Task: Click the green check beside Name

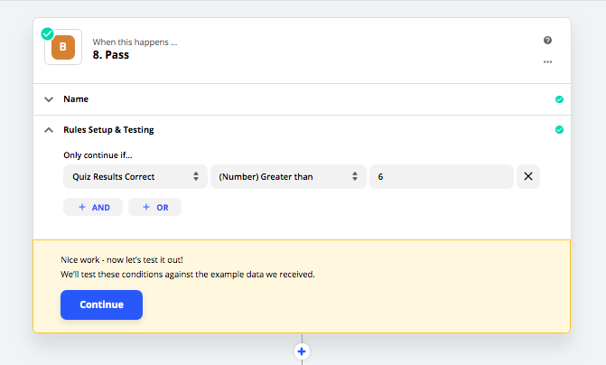Action: coord(559,99)
